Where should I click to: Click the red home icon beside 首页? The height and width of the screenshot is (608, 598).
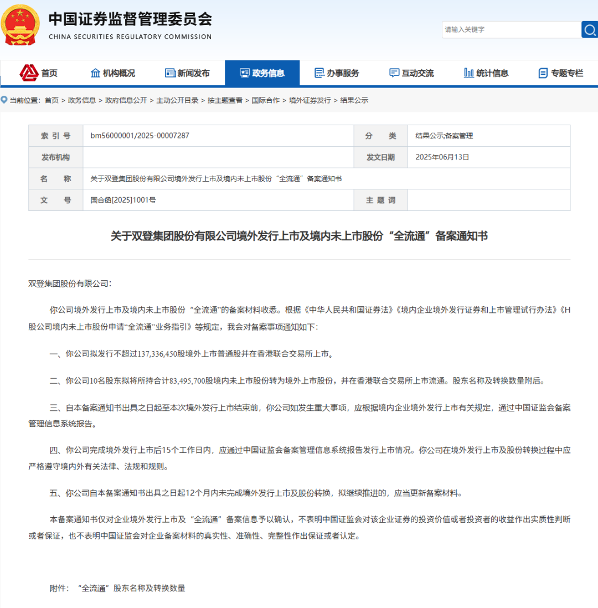coord(29,73)
